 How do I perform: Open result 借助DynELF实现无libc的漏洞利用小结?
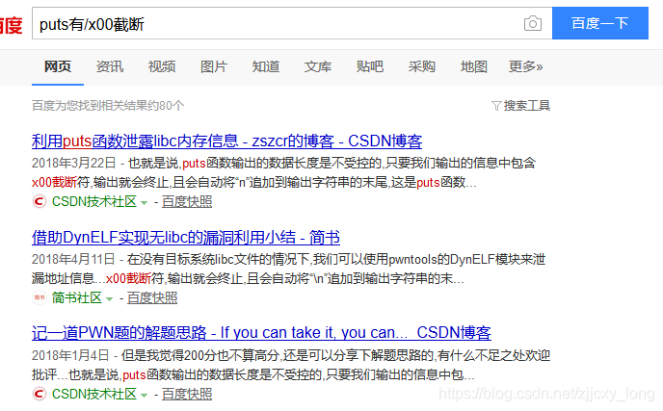[186, 238]
